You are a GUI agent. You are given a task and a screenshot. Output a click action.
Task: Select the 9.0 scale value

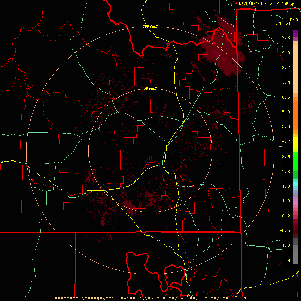tap(286, 53)
